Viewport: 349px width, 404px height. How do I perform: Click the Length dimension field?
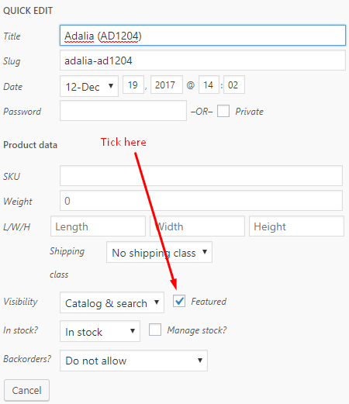tap(98, 226)
